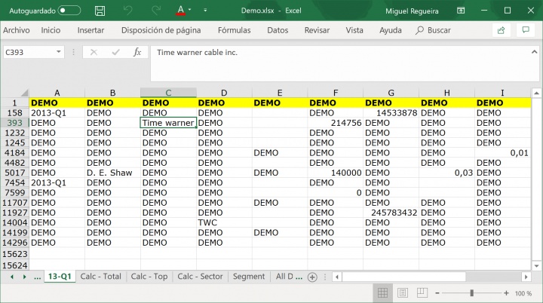Click cell containing 14533878
Viewport: 543px width, 303px height.
coord(391,113)
